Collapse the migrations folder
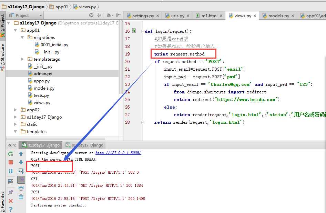This screenshot has height=213, width=326. [22, 38]
